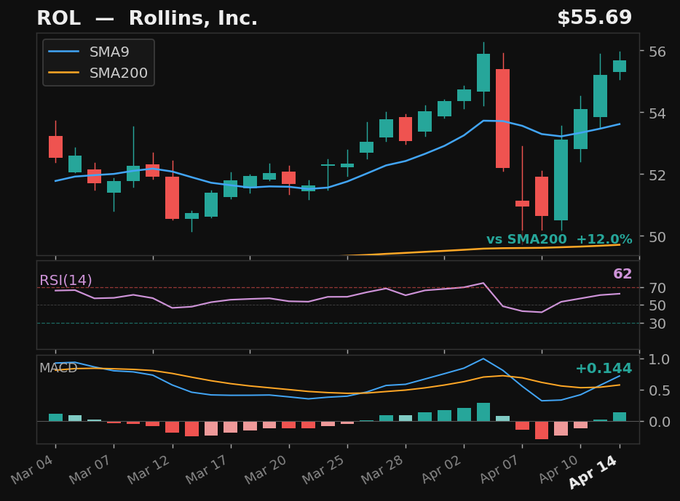
Task: Click the orange SMA200 legend line swatch
Action: tap(64, 73)
